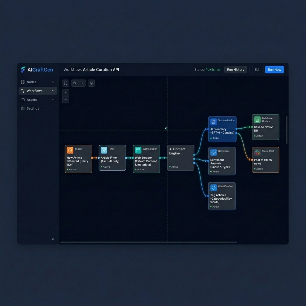Click the AI Summary node title
The width and height of the screenshot is (306, 306).
point(222,131)
